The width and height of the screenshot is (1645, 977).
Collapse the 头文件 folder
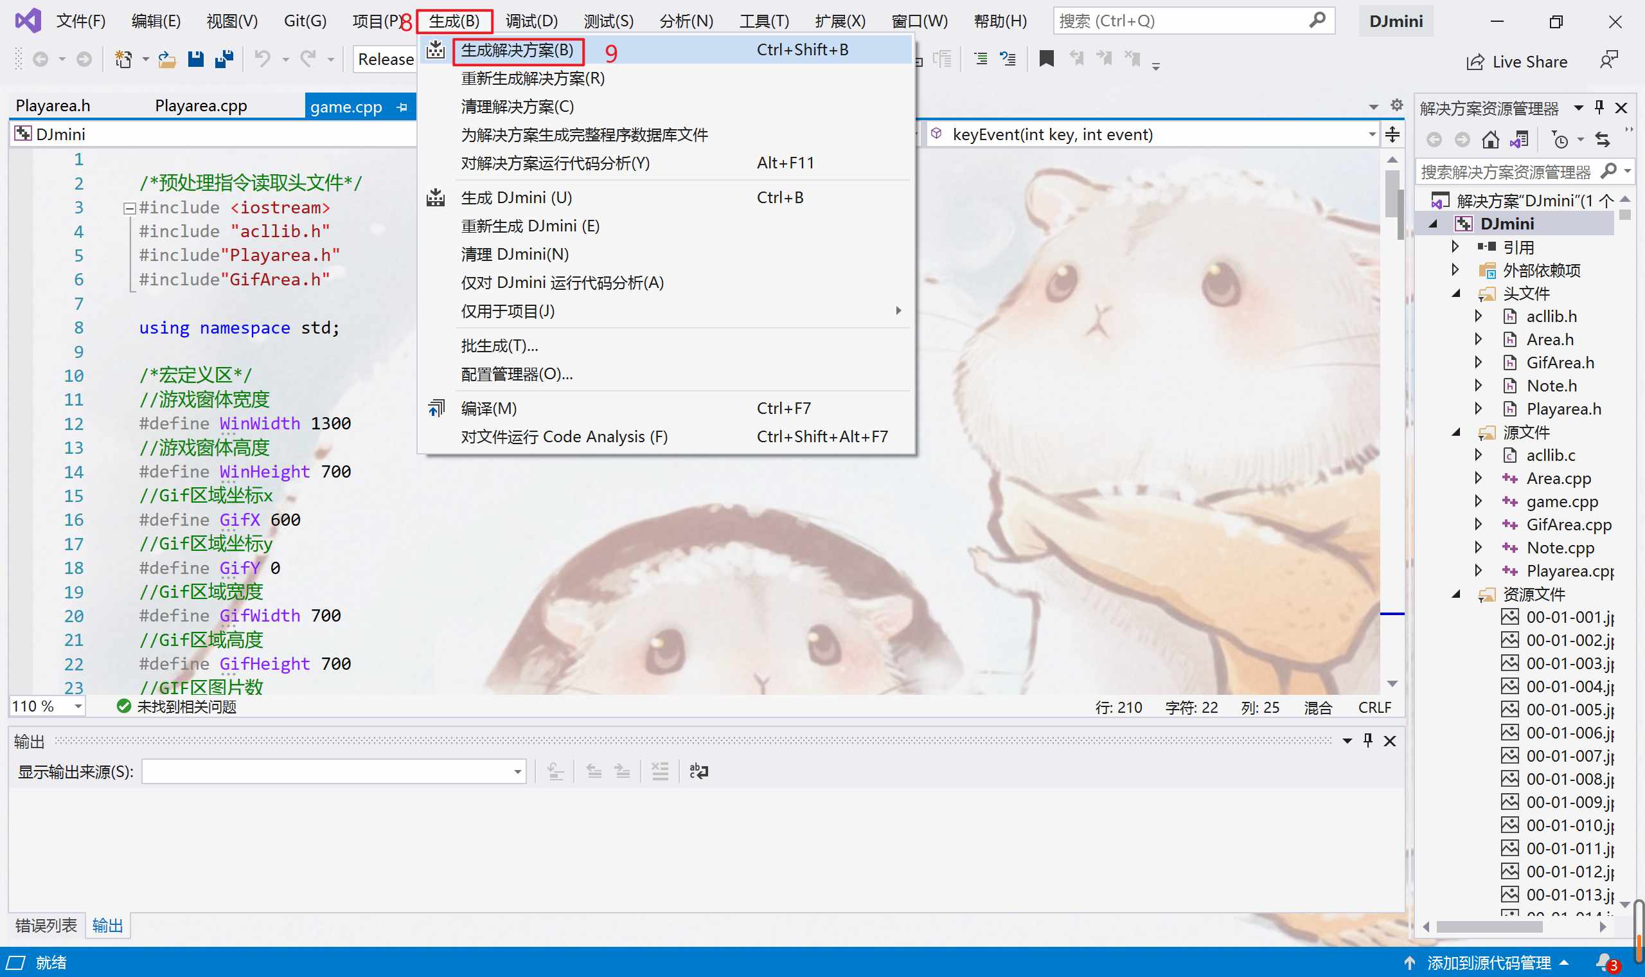(x=1456, y=294)
